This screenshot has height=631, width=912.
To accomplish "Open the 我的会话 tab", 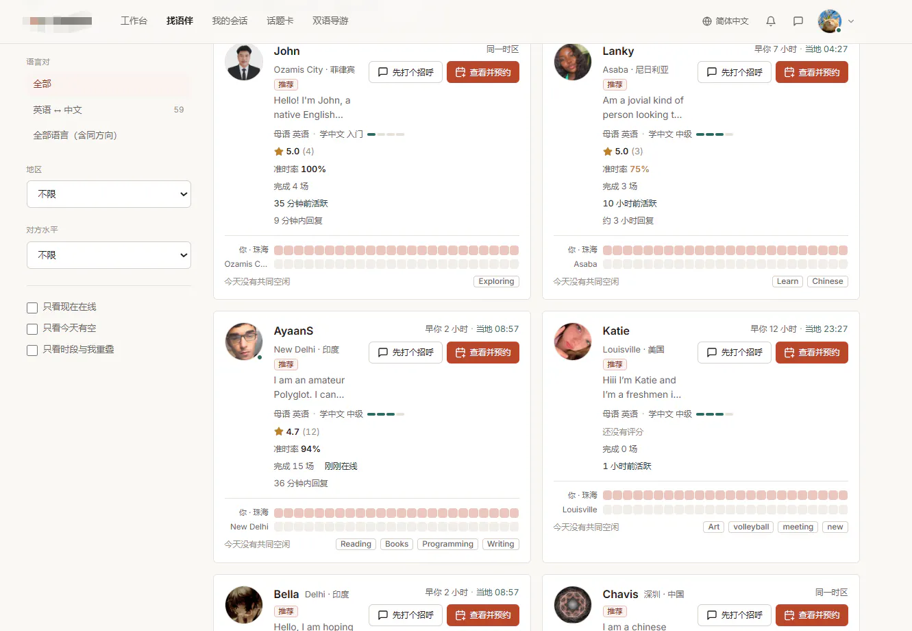I will (x=230, y=21).
